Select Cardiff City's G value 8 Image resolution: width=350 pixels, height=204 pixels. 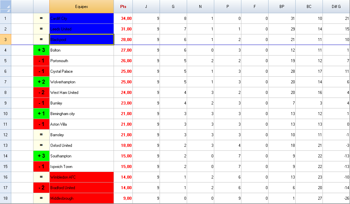pyautogui.click(x=173, y=18)
